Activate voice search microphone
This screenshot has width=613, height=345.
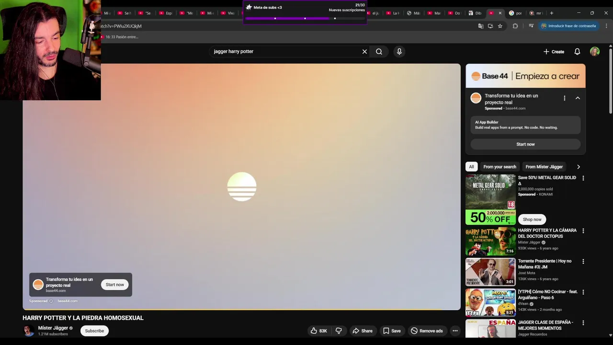(399, 51)
